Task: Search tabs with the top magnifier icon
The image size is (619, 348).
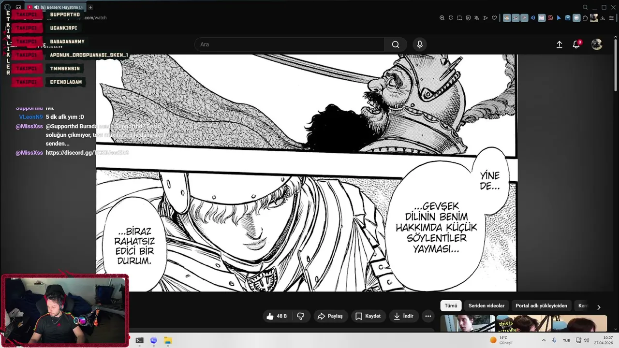Action: [585, 7]
